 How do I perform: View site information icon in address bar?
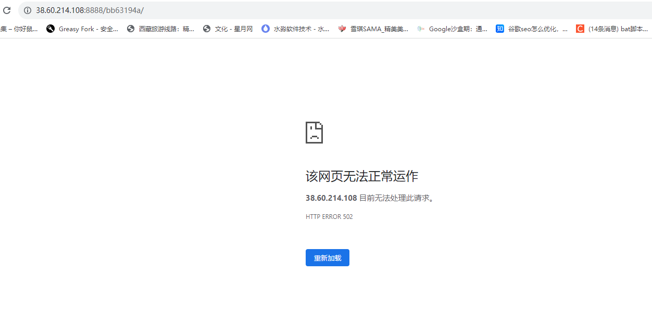(28, 10)
